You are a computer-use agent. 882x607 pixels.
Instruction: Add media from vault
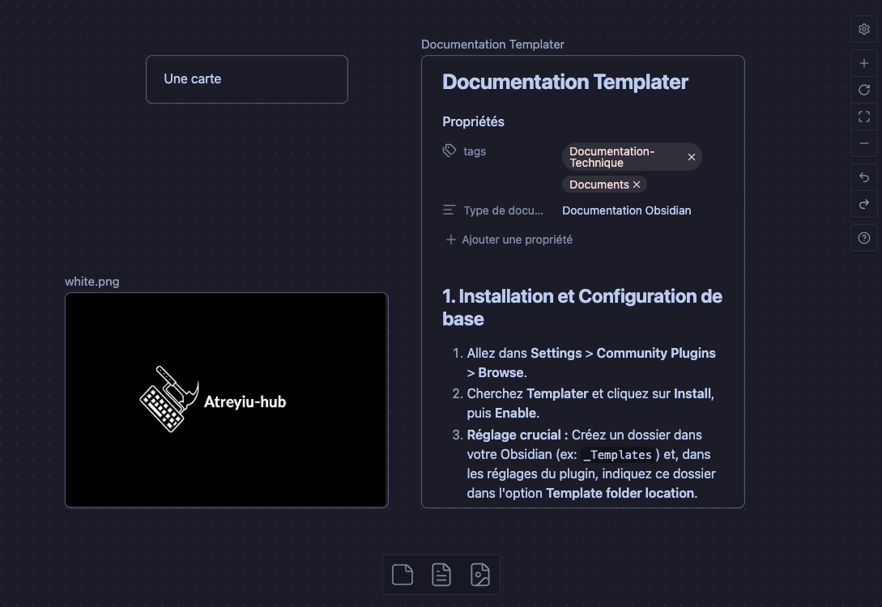pyautogui.click(x=480, y=574)
